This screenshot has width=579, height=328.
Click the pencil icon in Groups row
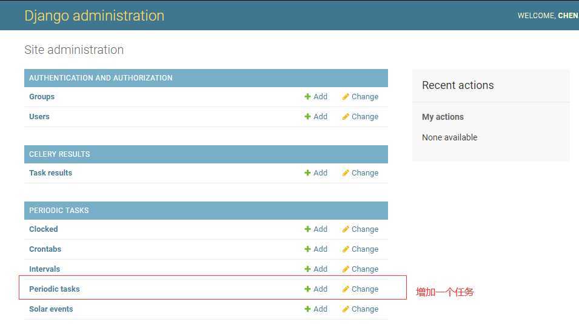tap(345, 97)
